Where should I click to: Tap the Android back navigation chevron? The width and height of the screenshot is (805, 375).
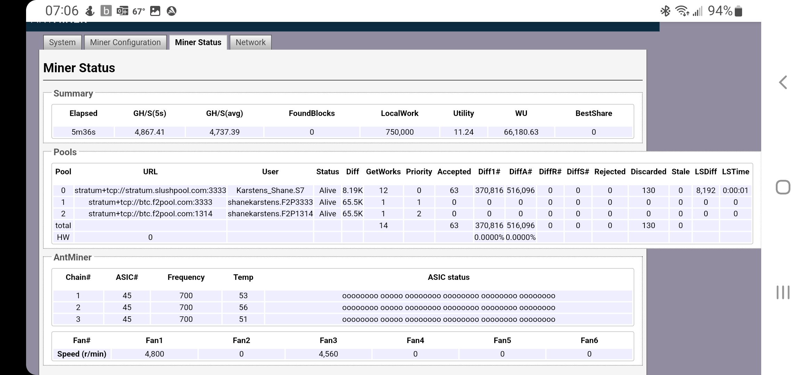tap(783, 83)
